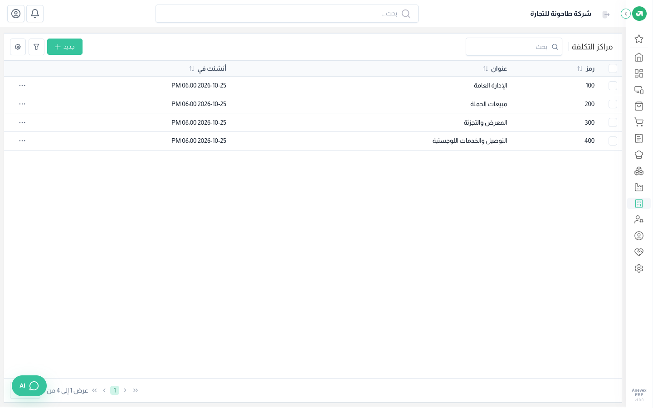This screenshot has height=408, width=653.
Task: Click the التوصيل والخدمات اللوجستية title cell
Action: (x=470, y=141)
